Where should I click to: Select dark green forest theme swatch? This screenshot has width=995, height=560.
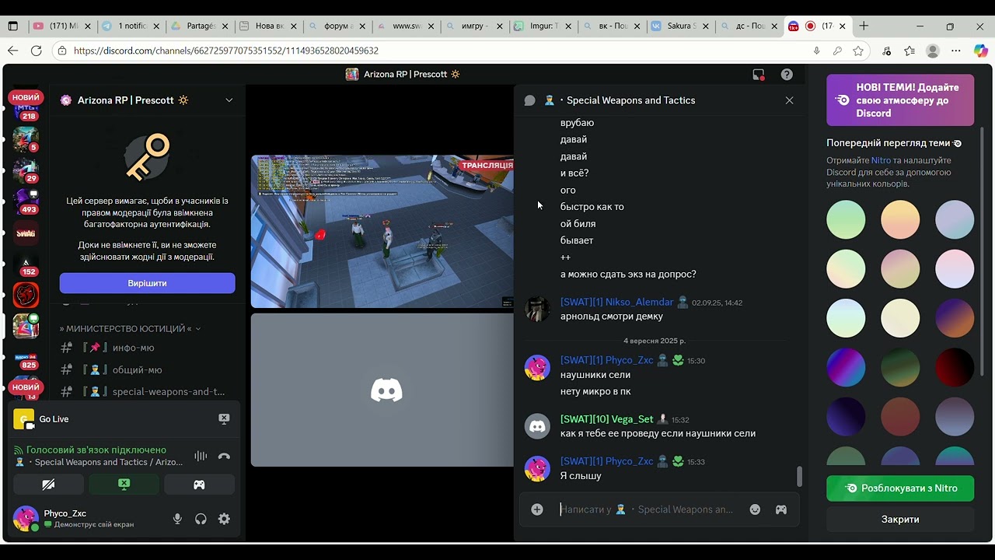tap(900, 366)
